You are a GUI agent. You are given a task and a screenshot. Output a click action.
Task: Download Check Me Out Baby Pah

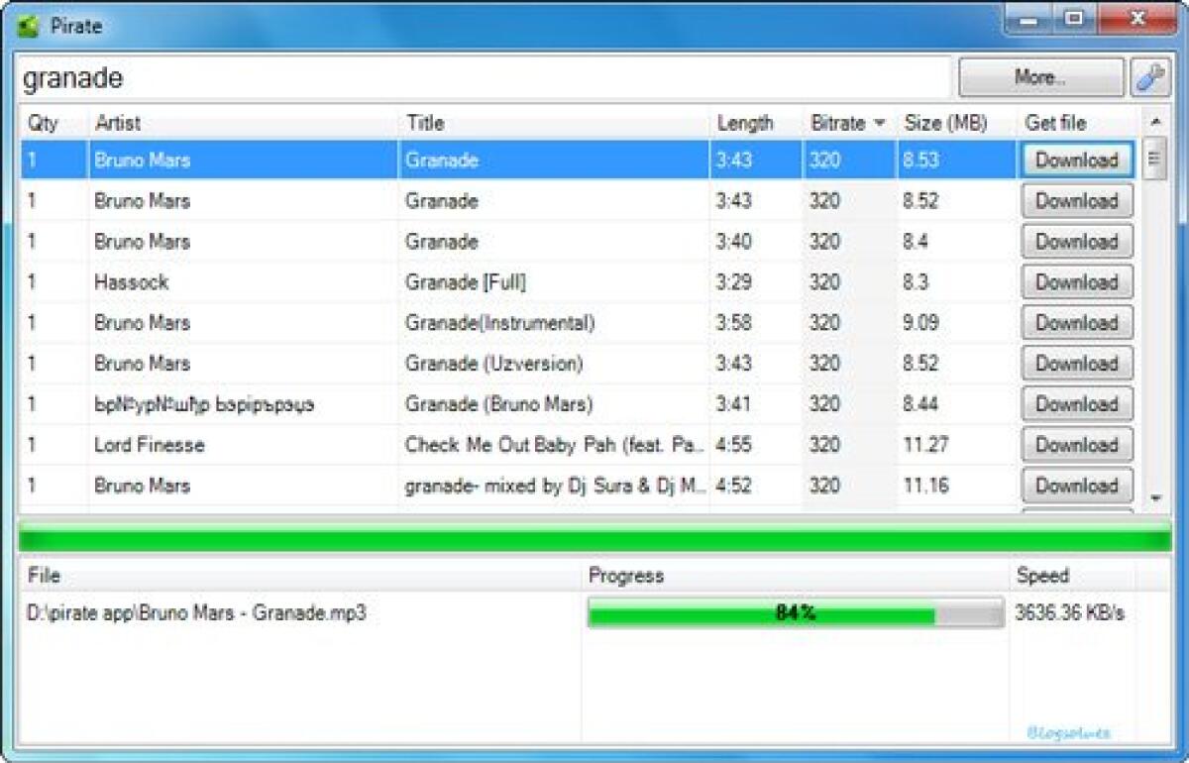(1076, 444)
